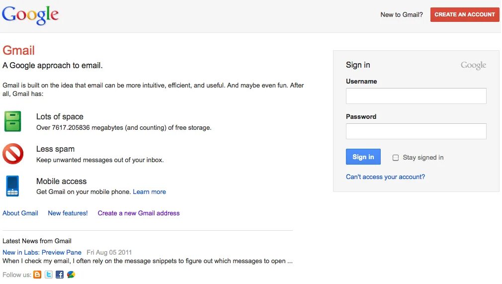Click the Facebook follow icon

[x=60, y=275]
